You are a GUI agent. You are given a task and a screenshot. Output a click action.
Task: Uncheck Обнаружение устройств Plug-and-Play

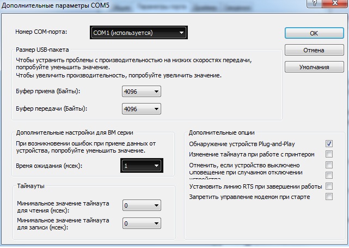pyautogui.click(x=329, y=144)
